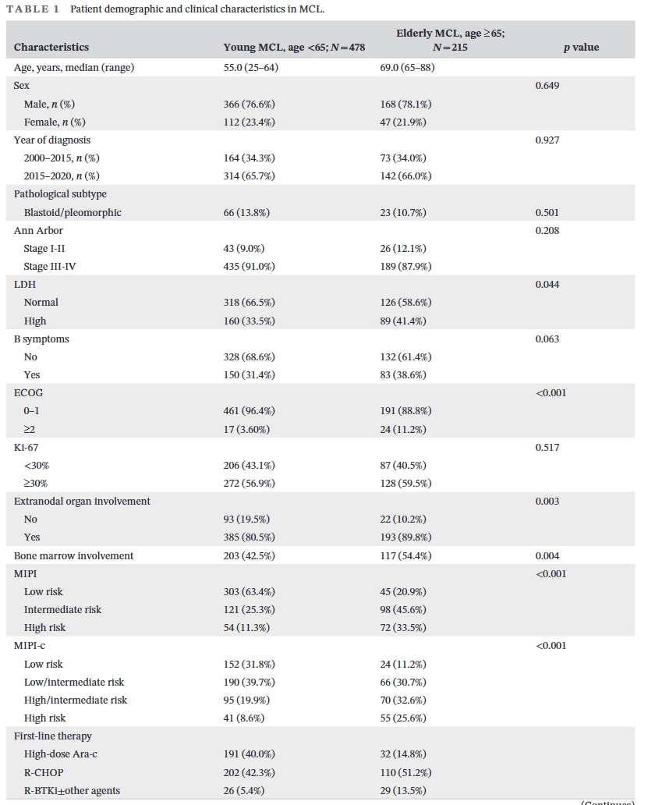Click the MIPI-c row label

click(x=31, y=646)
